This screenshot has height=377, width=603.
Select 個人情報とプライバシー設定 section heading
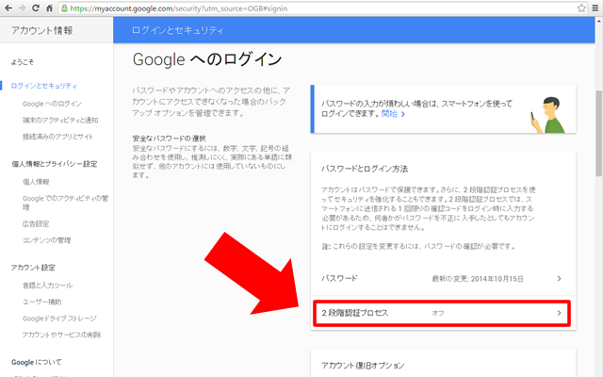point(55,164)
